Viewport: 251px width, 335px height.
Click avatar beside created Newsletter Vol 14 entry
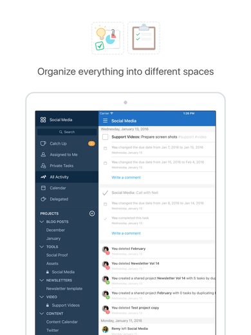tap(106, 280)
